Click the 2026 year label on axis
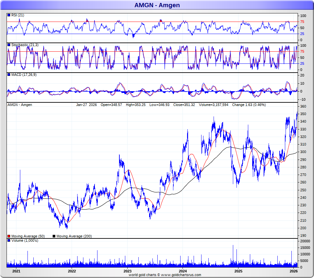The width and height of the screenshot is (314, 278). [x=294, y=271]
